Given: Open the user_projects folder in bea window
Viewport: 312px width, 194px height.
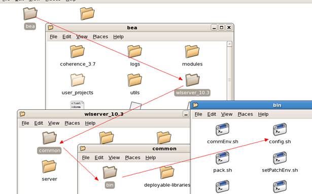Looking at the screenshot, I should pyautogui.click(x=78, y=80).
